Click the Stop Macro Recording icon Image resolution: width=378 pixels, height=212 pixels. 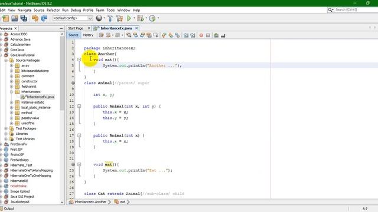tap(208, 35)
